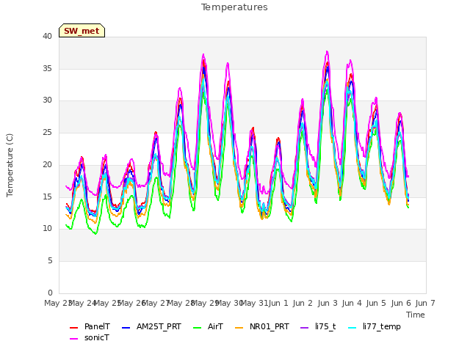The width and height of the screenshot is (470, 352).
Task: Click the Time axis label
Action: point(416,315)
